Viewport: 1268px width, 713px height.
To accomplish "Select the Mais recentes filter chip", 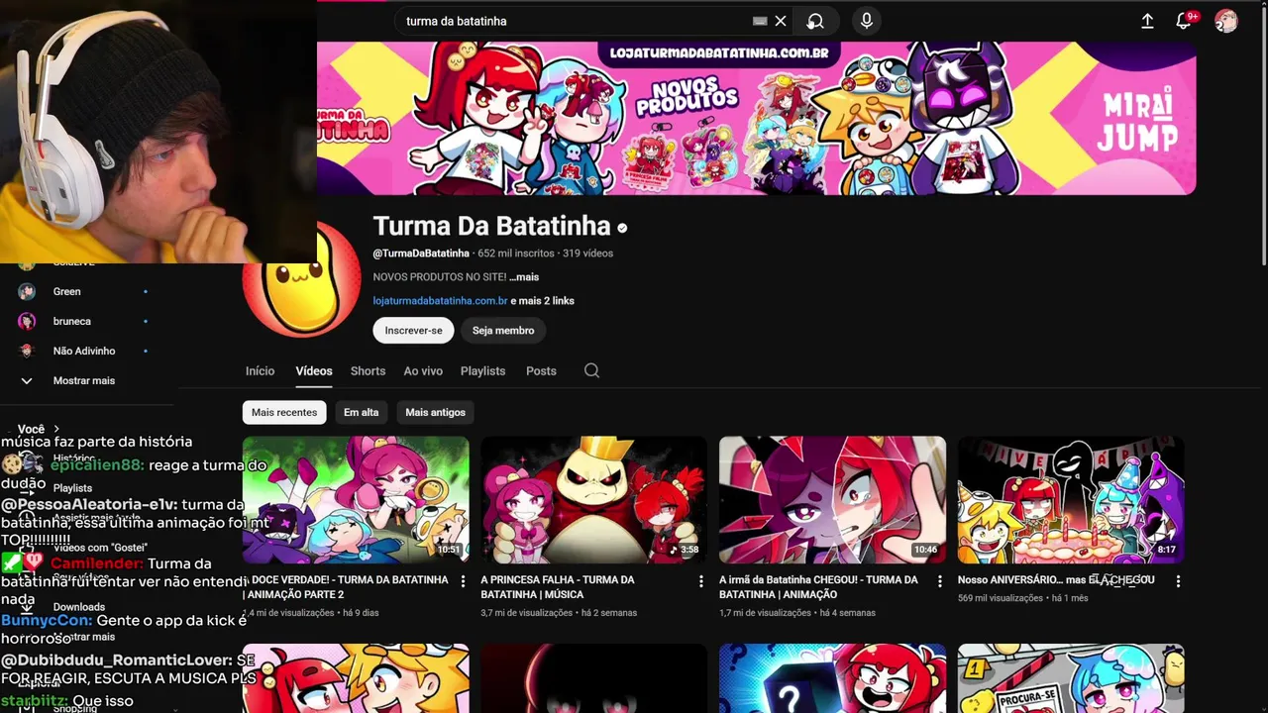I will [x=284, y=412].
